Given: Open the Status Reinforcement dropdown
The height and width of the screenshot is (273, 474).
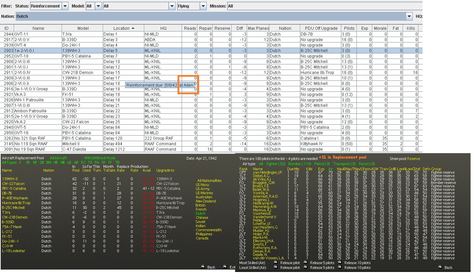Looking at the screenshot, I should (65, 6).
